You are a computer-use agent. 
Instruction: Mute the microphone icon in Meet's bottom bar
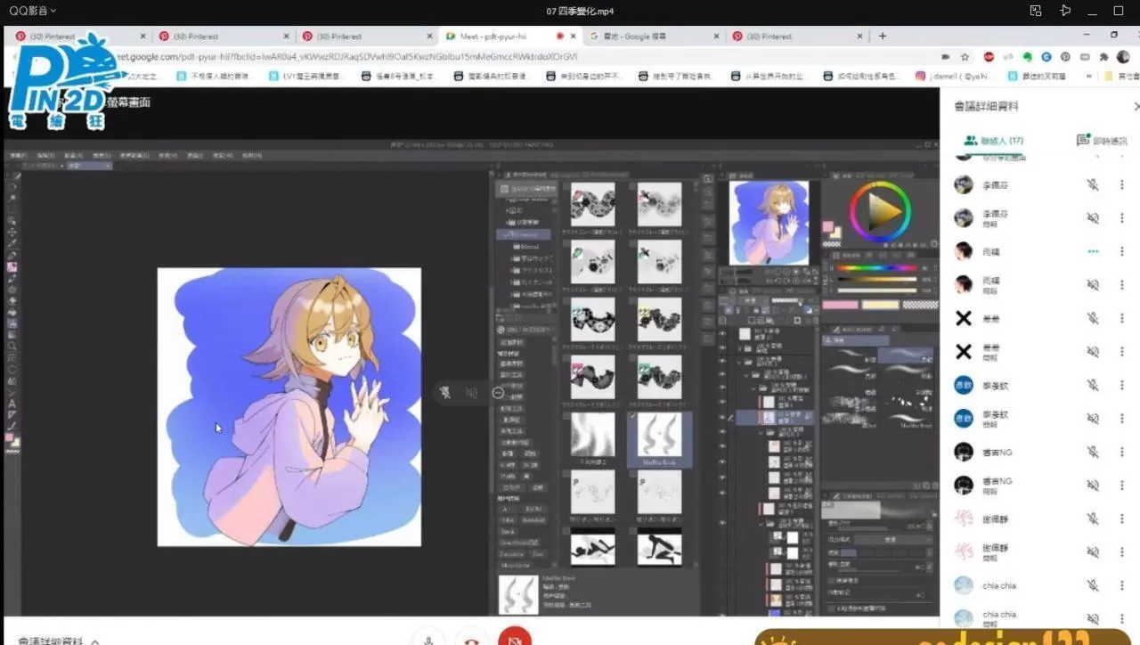[x=428, y=639]
